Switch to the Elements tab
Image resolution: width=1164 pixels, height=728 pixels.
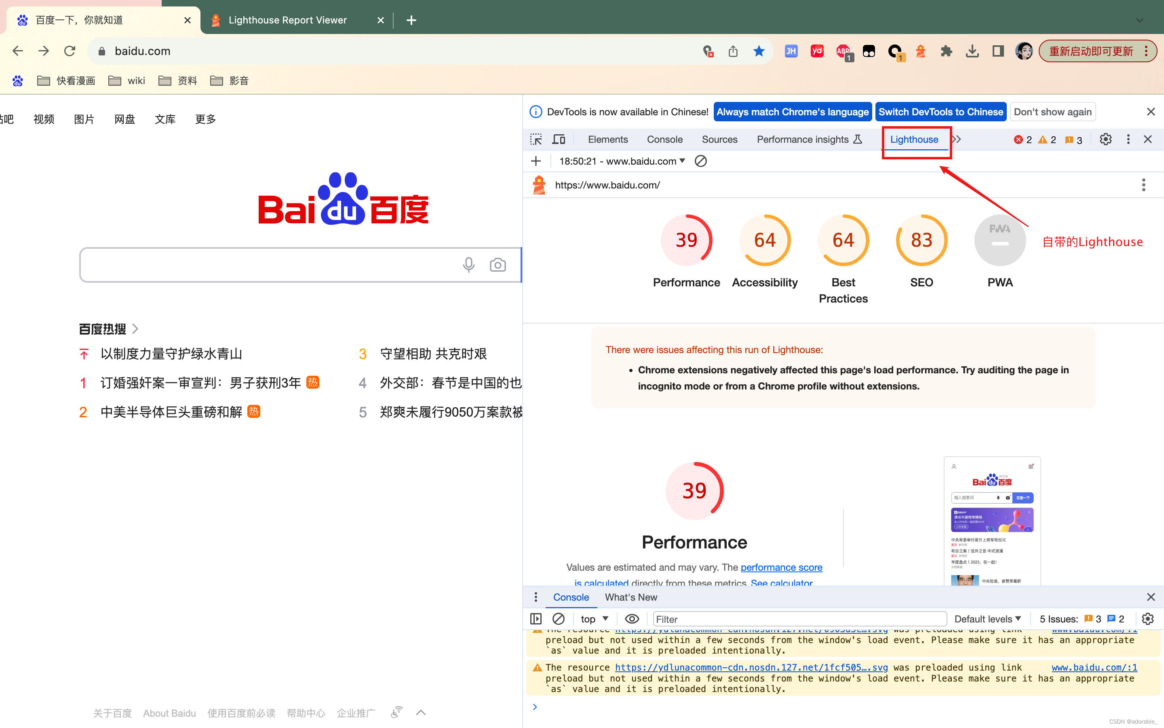[x=608, y=140]
